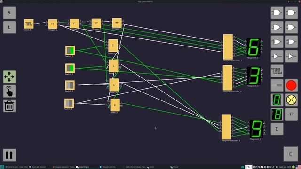
Task: Open the Telegram taskbar window
Action: point(108,167)
